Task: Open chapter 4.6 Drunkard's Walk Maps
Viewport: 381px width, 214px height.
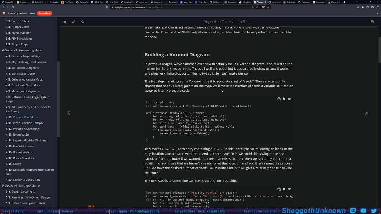Action: (x=23, y=85)
